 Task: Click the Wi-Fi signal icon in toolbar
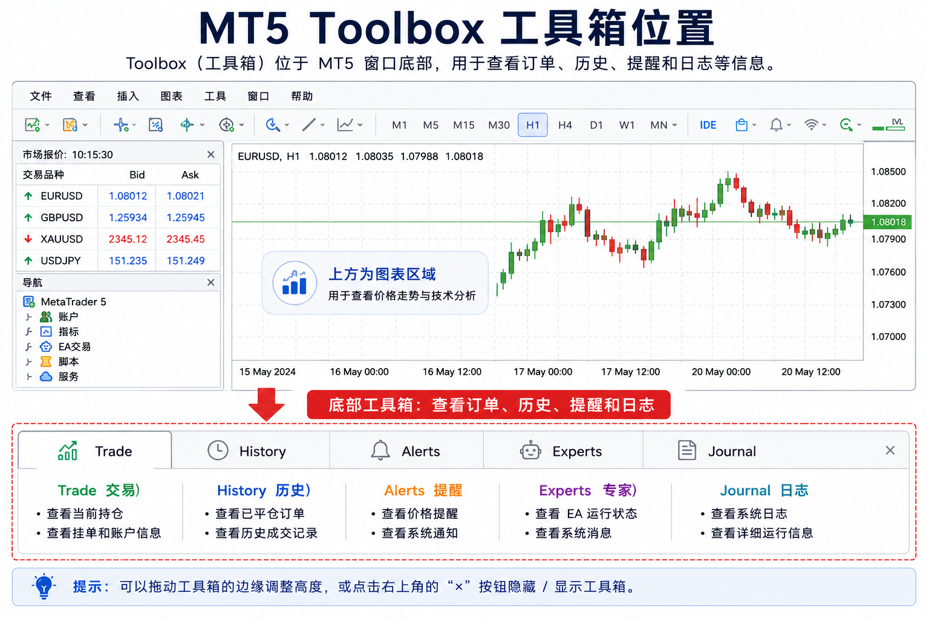point(811,125)
